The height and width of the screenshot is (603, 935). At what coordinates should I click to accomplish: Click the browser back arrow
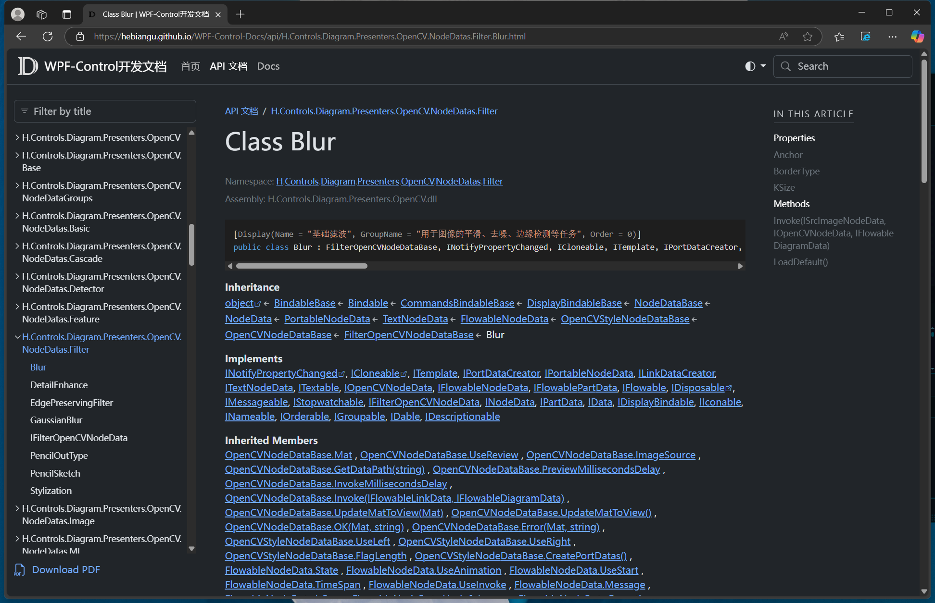click(21, 37)
